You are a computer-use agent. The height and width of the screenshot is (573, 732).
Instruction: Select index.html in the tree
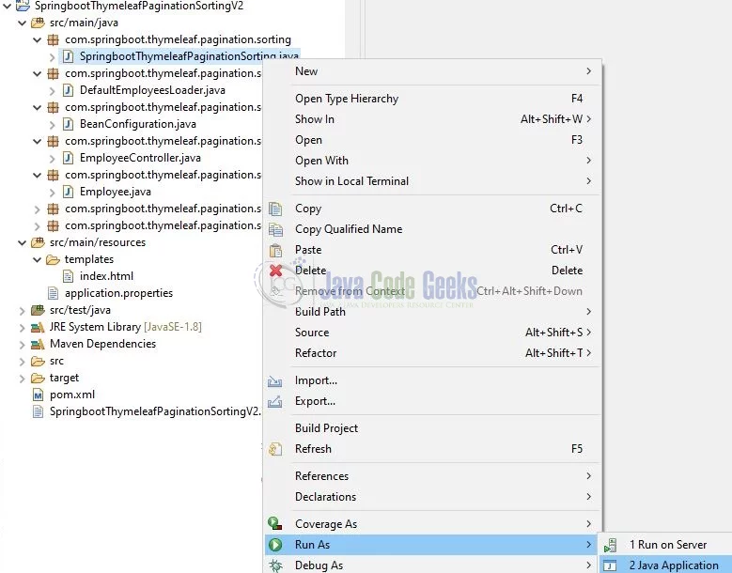pos(106,276)
